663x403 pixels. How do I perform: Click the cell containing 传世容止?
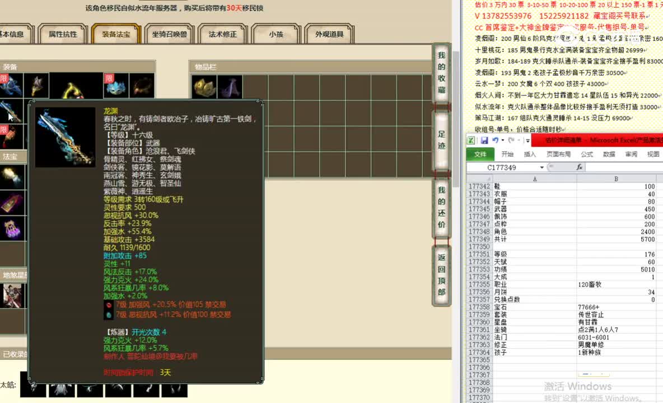tap(616, 315)
